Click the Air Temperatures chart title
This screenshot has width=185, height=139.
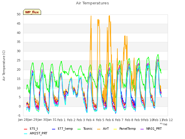pyautogui.click(x=92, y=3)
